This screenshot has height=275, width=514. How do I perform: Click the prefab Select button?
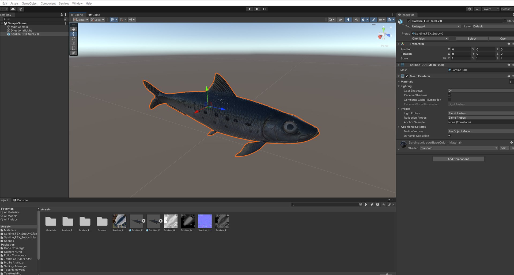click(x=472, y=39)
